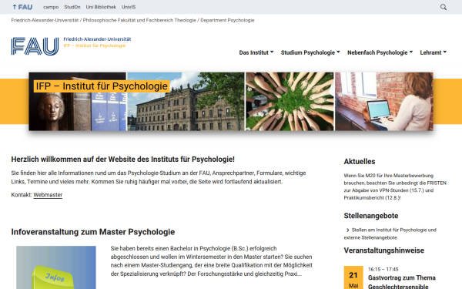Screen dimensions: 462x289
Task: Click the bust and books banner photo
Action: [77, 102]
